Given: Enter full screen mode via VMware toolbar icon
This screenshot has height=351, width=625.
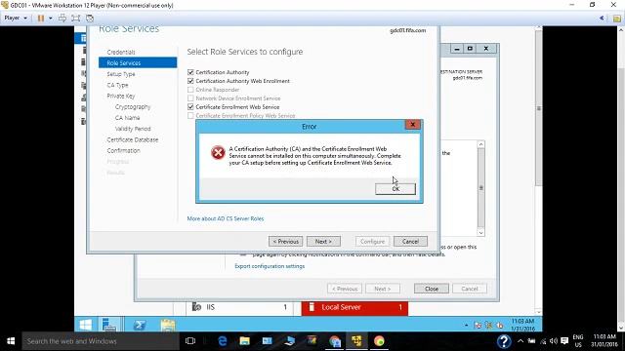Looking at the screenshot, I should [x=76, y=18].
